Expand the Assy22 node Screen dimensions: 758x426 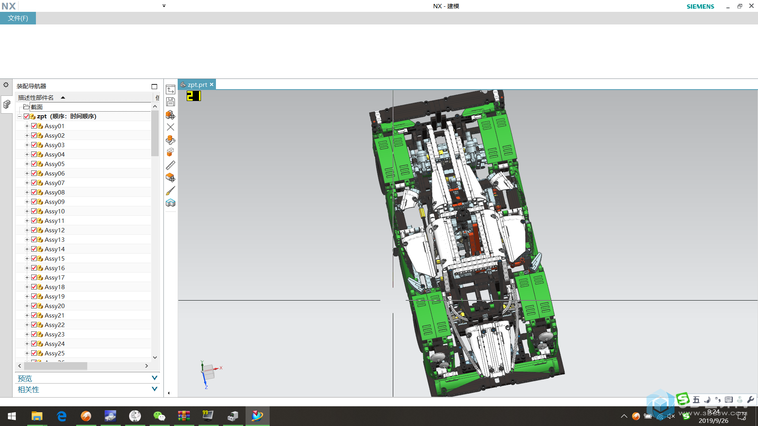[27, 325]
